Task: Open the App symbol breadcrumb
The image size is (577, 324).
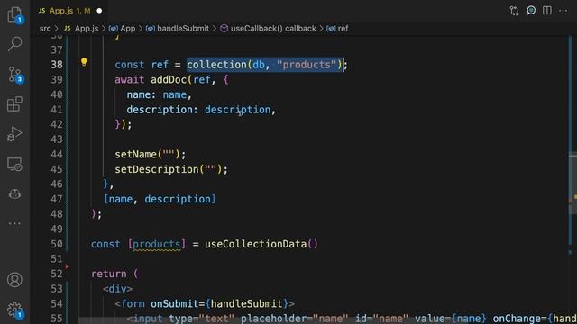Action: [123, 29]
